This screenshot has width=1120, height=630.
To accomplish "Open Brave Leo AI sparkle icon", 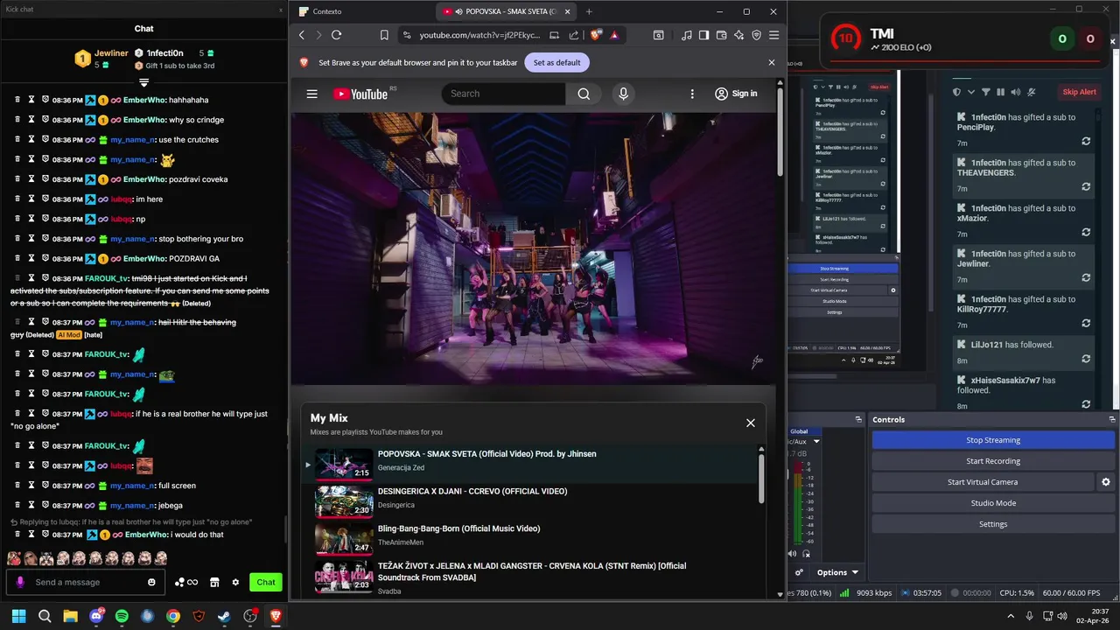I will (739, 35).
